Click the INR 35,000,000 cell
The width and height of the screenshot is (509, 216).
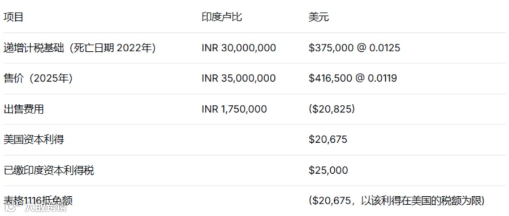(x=239, y=78)
